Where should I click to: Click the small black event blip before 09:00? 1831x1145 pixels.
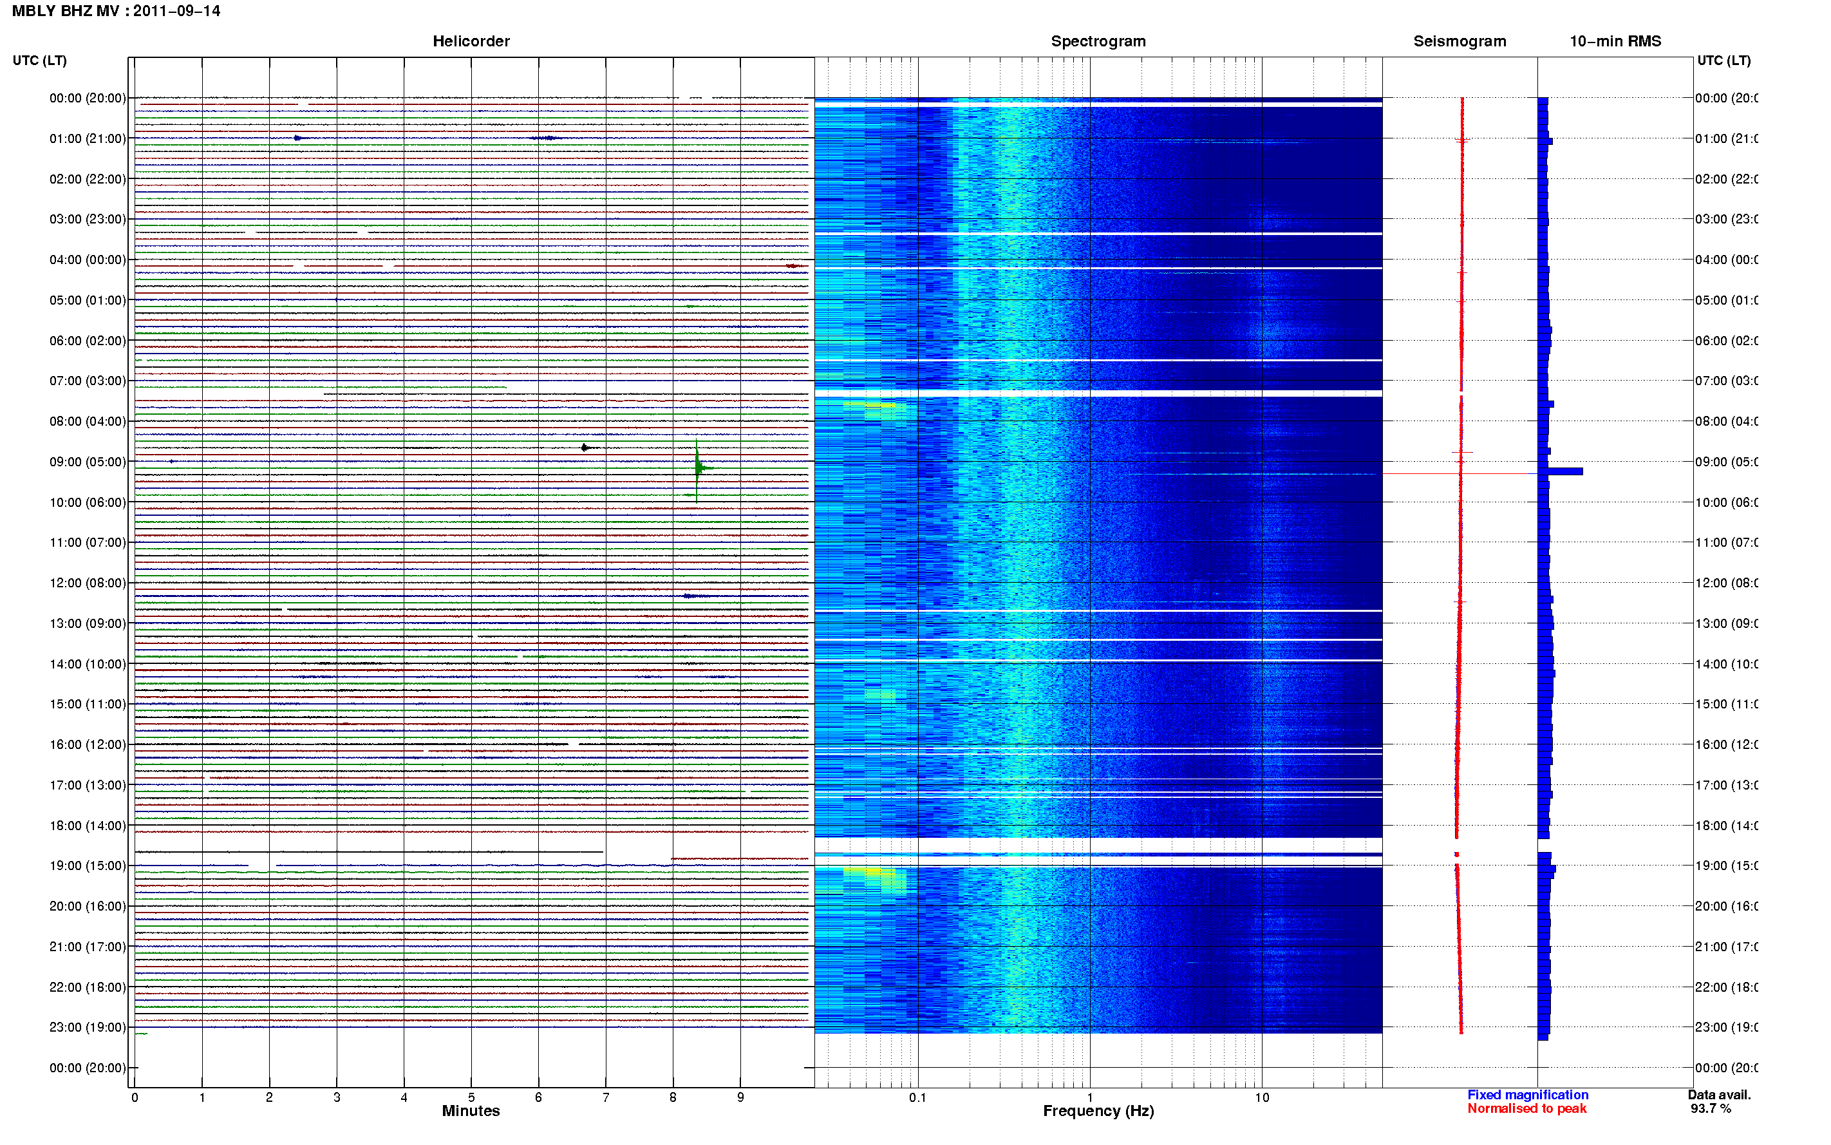point(585,448)
